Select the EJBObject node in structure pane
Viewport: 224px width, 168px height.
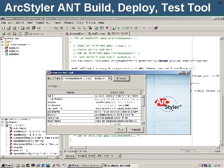18,128
